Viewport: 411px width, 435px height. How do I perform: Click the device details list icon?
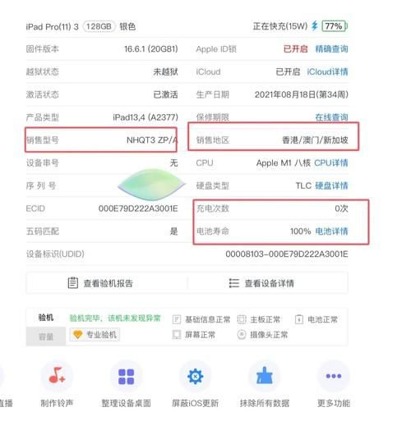point(233,283)
